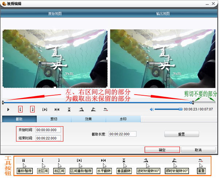This screenshot has height=179, width=220.
Task: Play the selected interval
Action: (x=45, y=110)
